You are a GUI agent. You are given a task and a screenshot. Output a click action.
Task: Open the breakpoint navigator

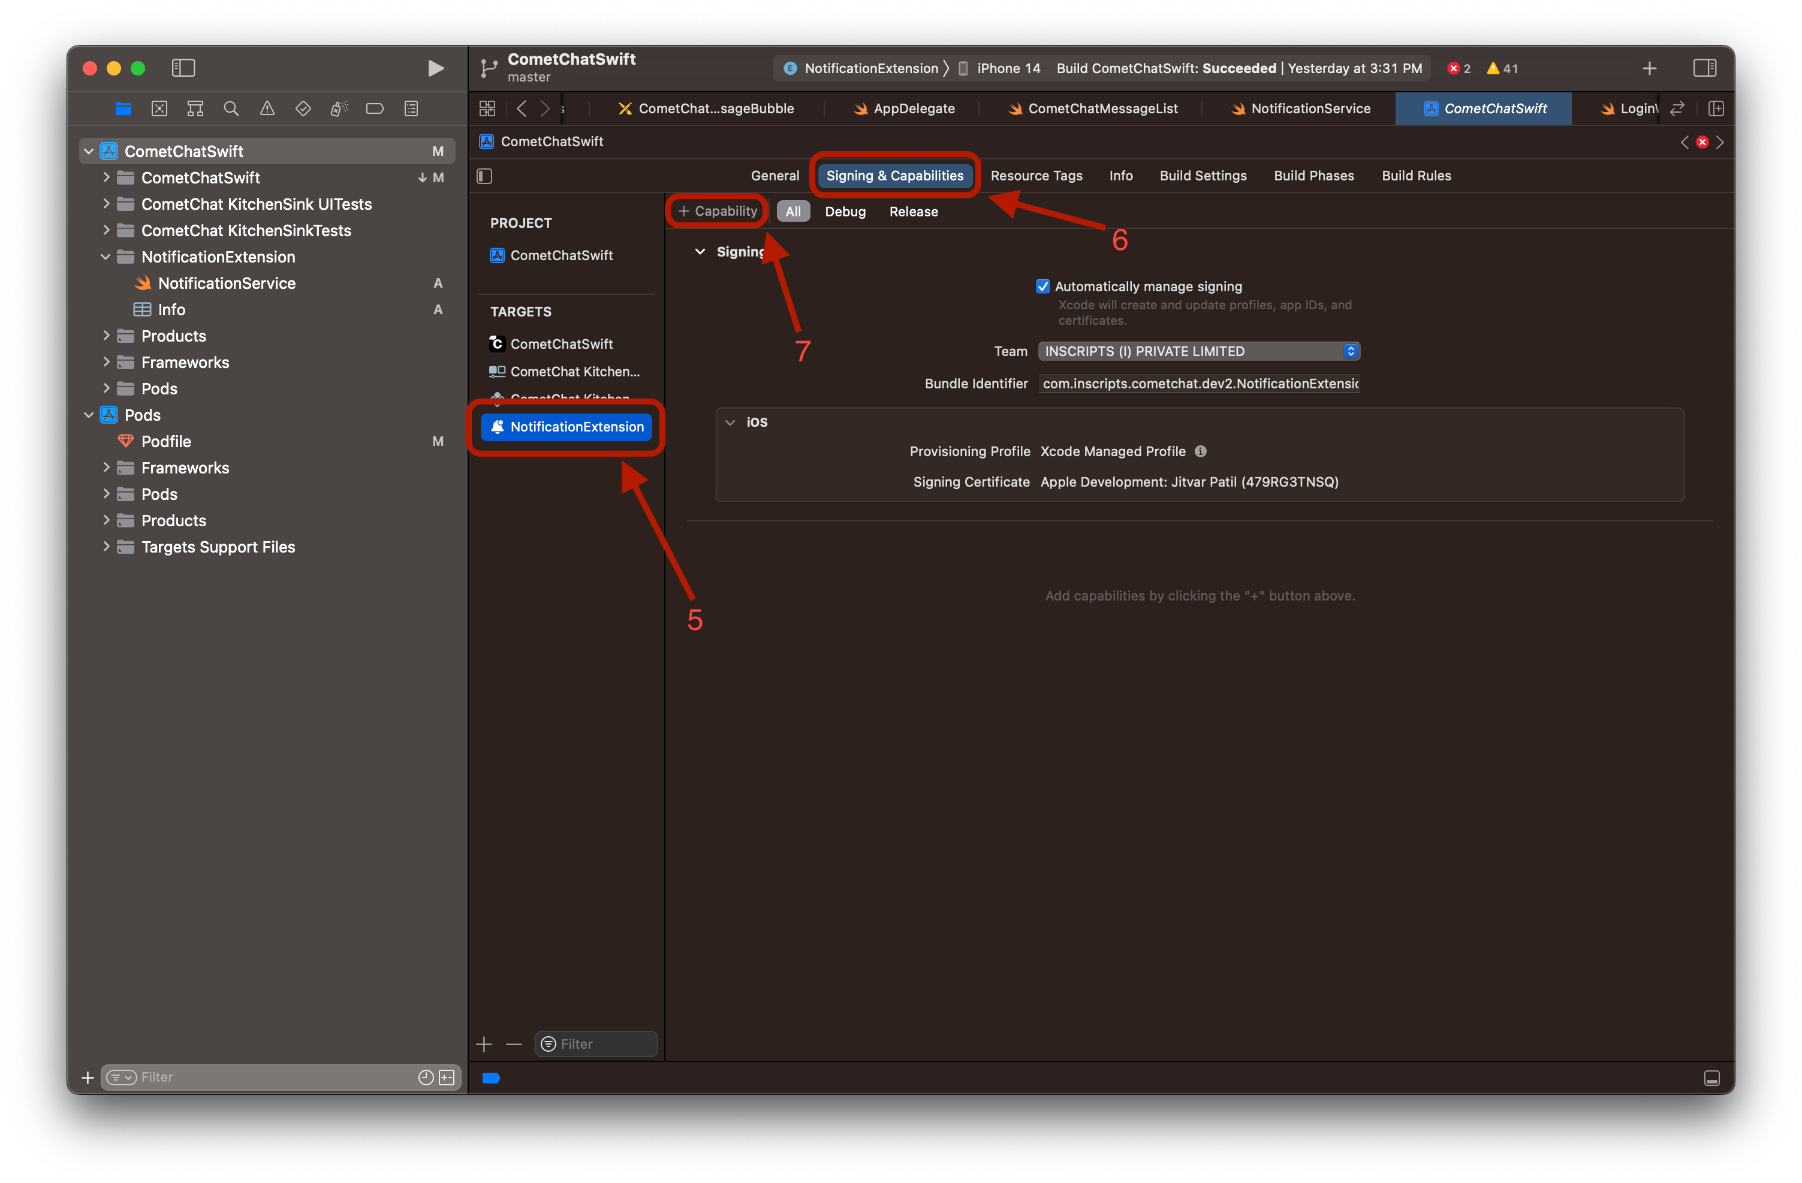click(x=375, y=108)
